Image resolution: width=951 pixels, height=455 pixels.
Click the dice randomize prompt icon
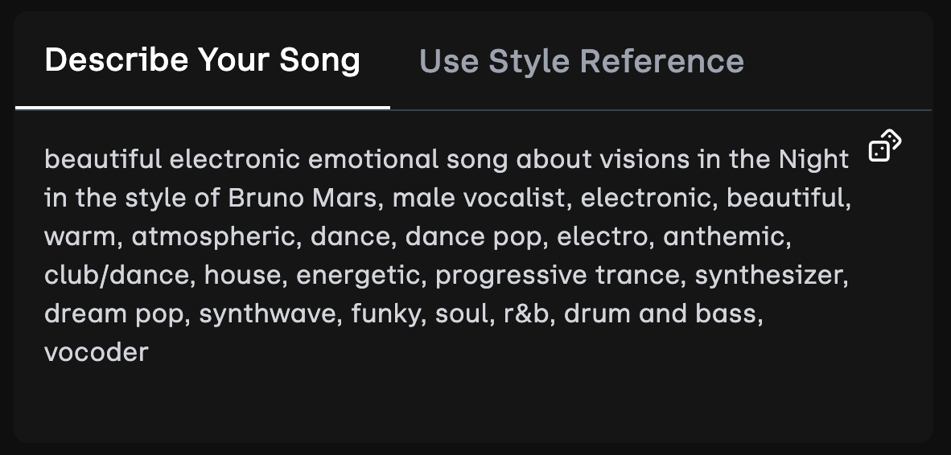tap(884, 146)
